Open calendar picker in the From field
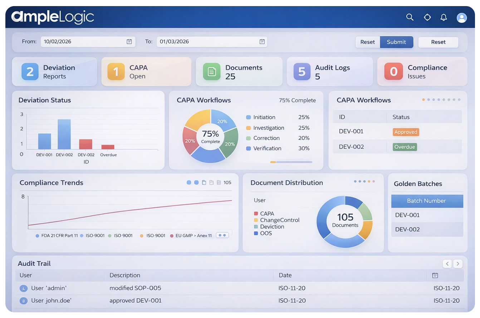Viewport: 480px width, 318px height. point(129,41)
